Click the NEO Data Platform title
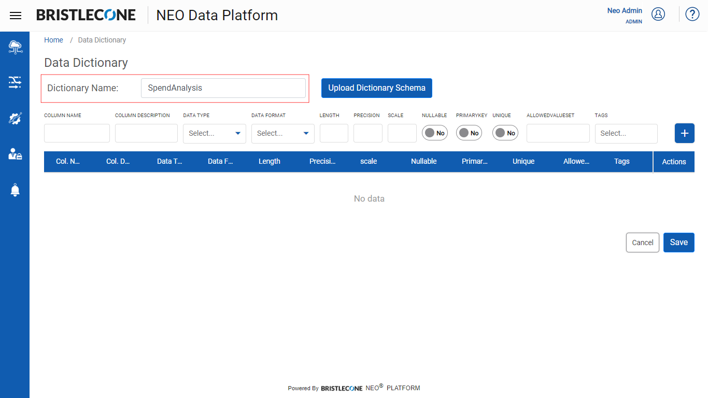This screenshot has height=398, width=708. [x=217, y=16]
